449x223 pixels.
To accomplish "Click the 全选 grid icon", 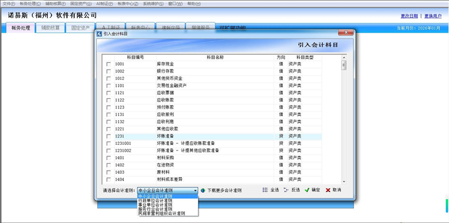I will point(265,190).
